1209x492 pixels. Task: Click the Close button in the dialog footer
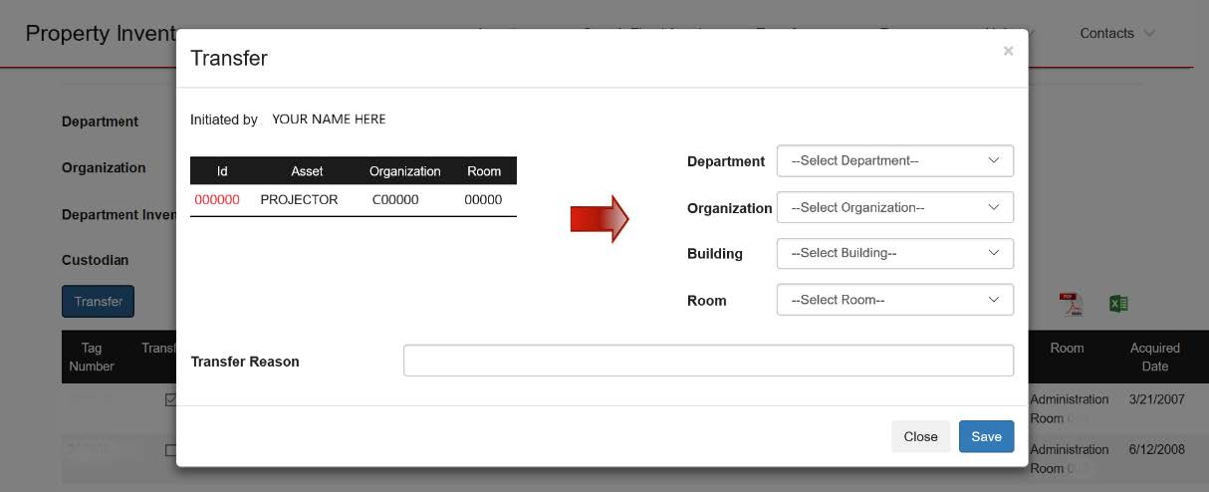coord(920,436)
